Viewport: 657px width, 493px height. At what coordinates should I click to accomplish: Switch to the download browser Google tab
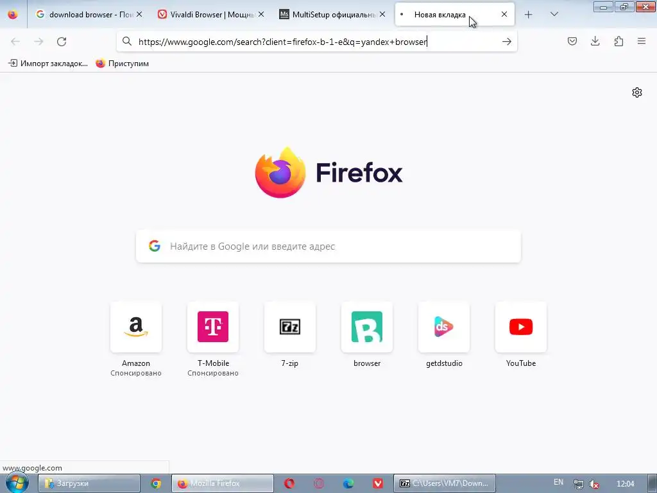[89, 14]
